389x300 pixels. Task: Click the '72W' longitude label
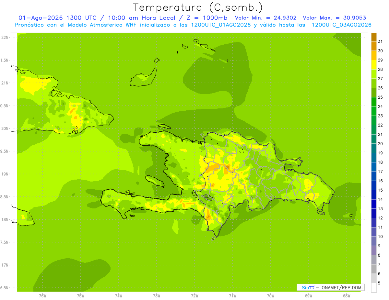tap(194, 296)
